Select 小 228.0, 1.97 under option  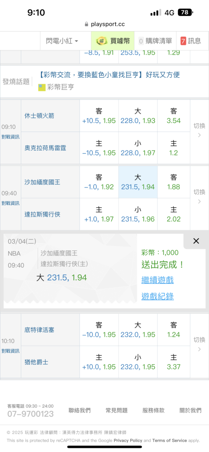[x=138, y=148]
